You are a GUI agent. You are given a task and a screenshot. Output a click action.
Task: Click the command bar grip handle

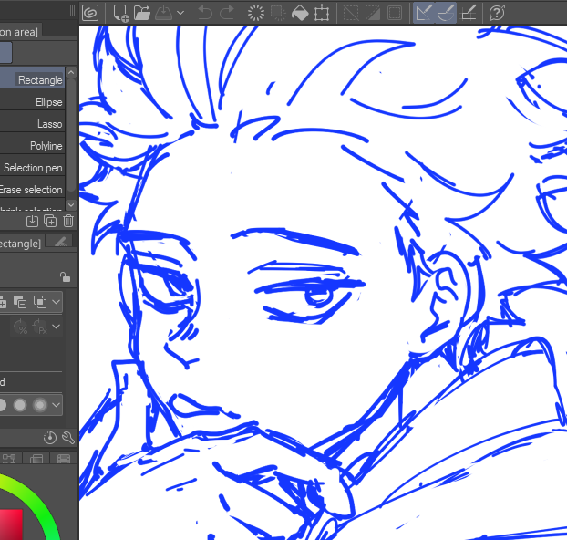72,10
